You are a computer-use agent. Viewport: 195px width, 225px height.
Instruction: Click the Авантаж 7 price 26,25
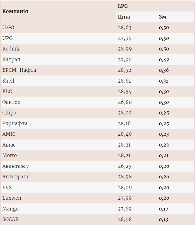coord(125,166)
